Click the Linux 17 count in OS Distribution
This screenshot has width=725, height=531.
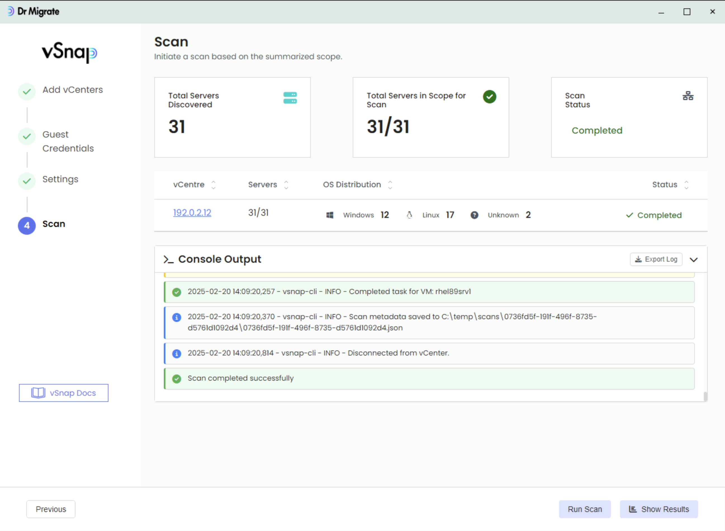coord(450,215)
